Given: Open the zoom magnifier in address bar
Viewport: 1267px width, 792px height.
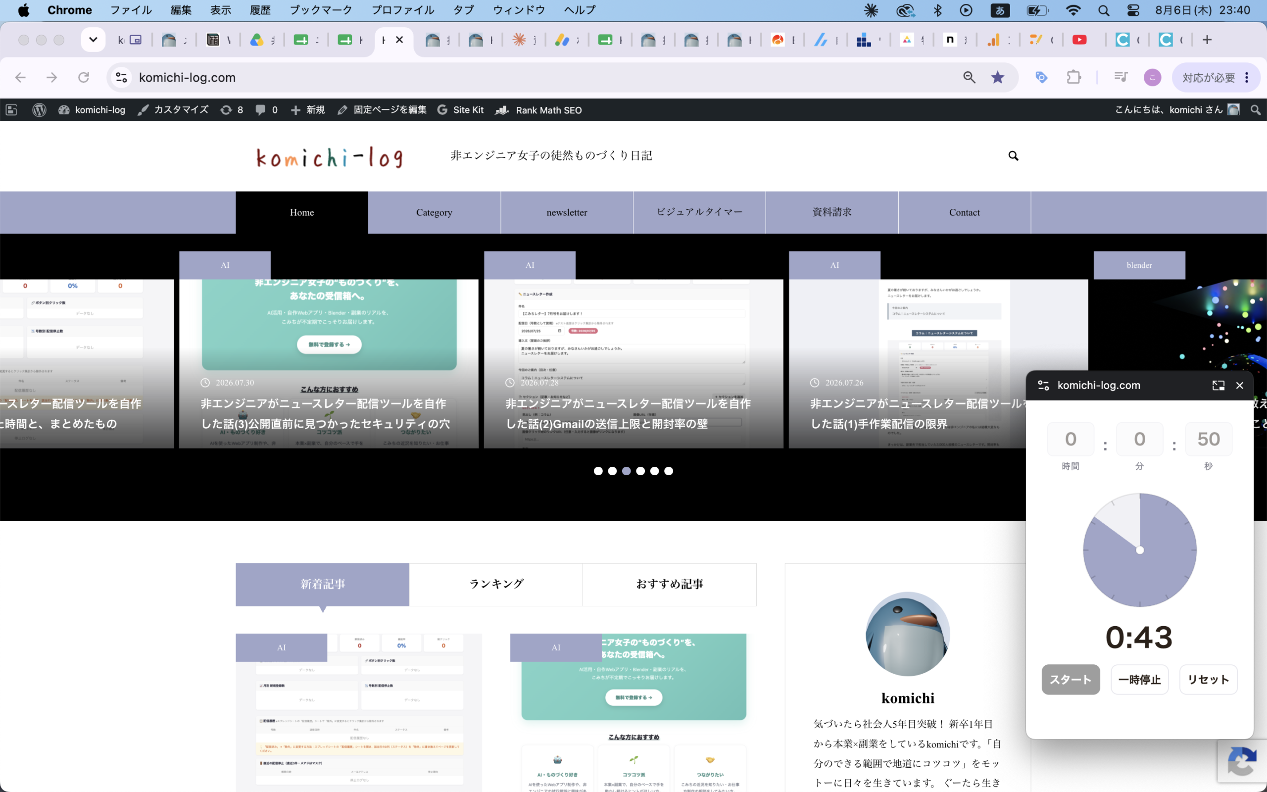Looking at the screenshot, I should tap(969, 78).
